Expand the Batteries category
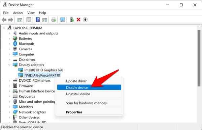Screen dimensions: 202x130 coord(9,38)
